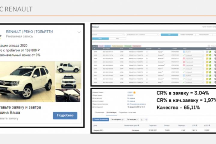This screenshot has height=144, width=216.
Task: Switch to the Чаты toggle
Action: (x=117, y=39)
